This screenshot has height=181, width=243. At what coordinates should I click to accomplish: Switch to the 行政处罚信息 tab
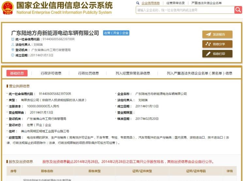point(89,73)
